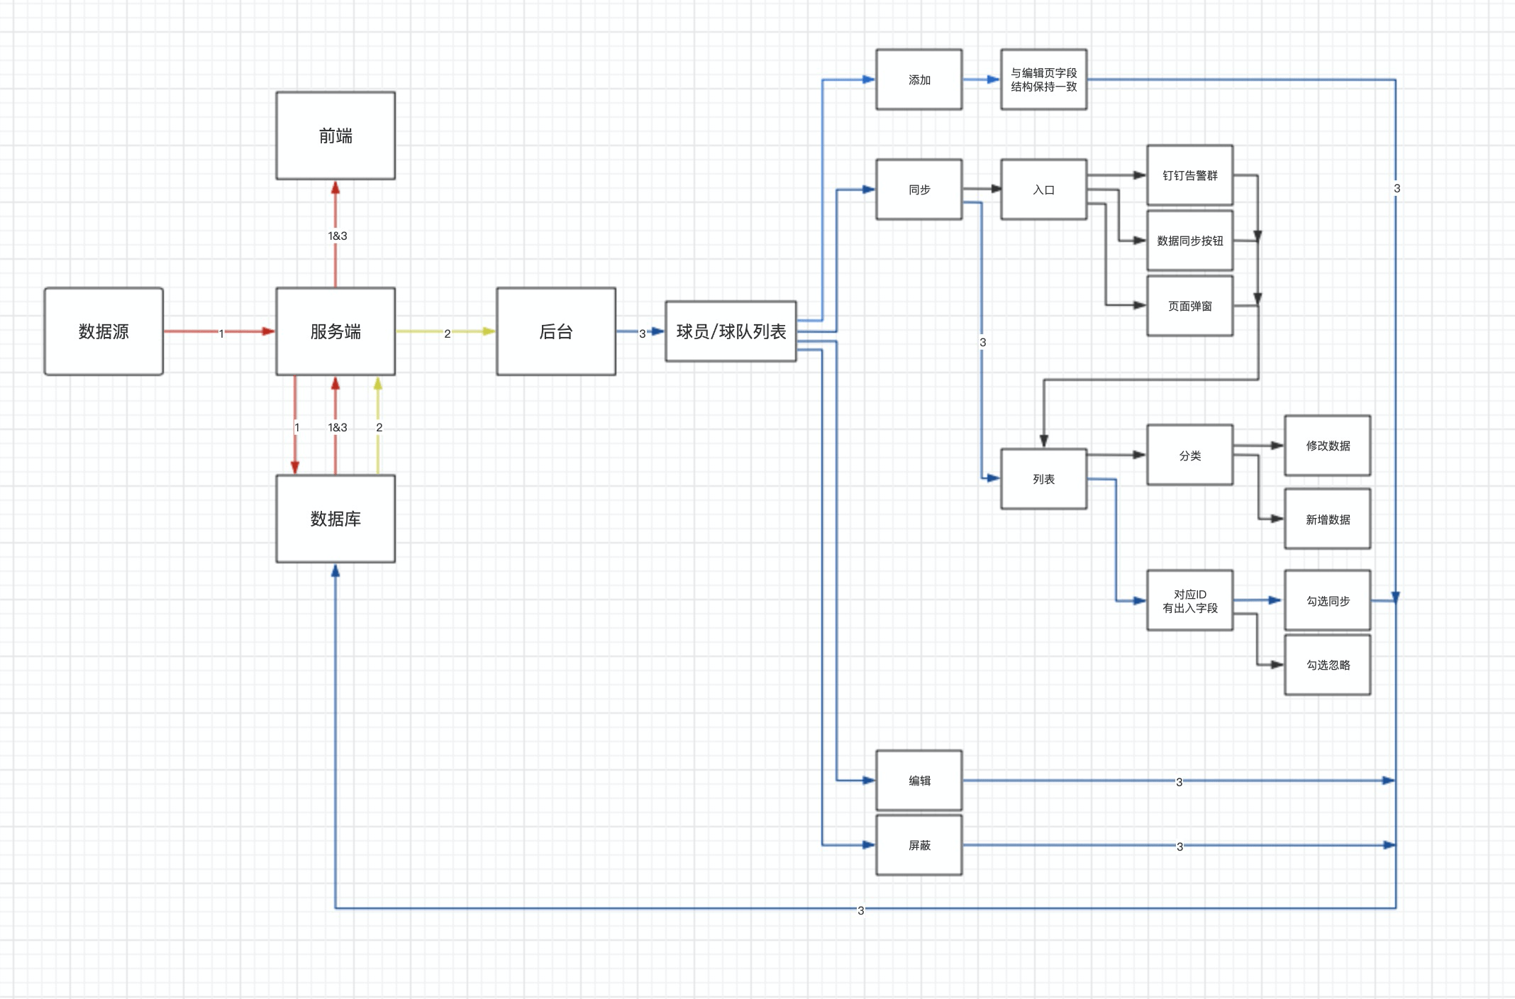Click the 添加 node
Viewport: 1515px width, 999px height.
(919, 79)
